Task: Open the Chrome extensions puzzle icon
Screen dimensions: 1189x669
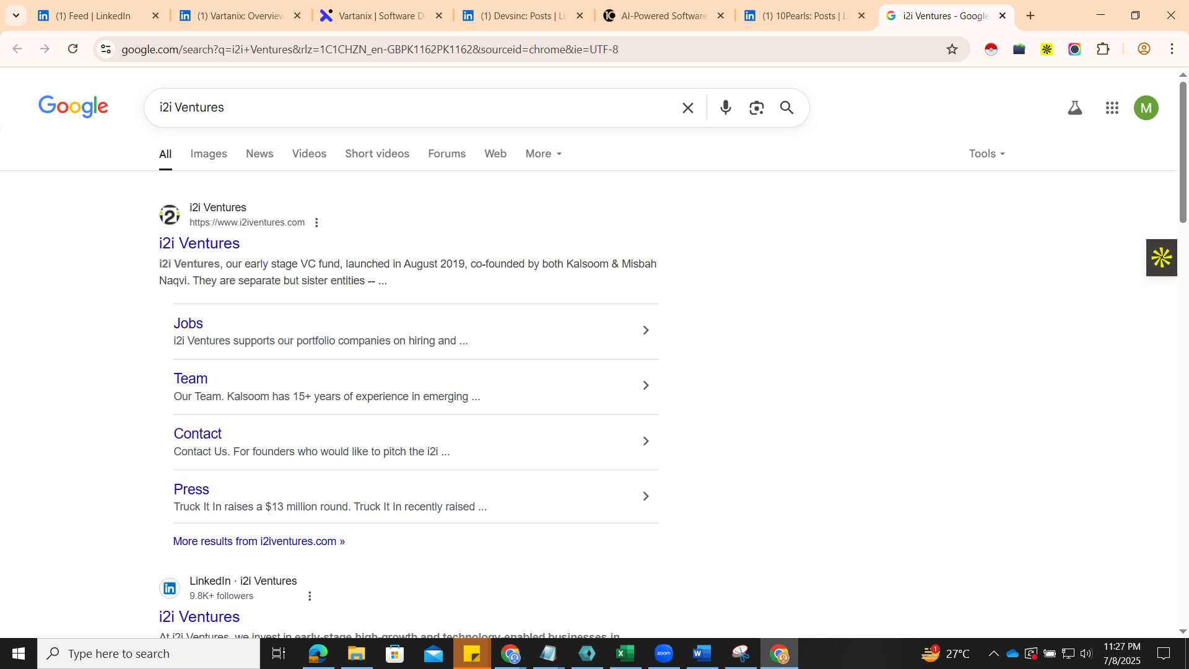Action: tap(1103, 49)
